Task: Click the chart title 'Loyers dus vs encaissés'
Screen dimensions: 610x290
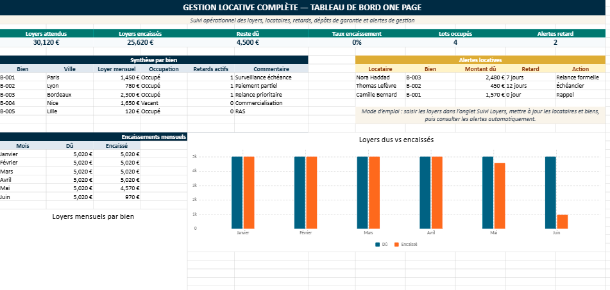Action: point(396,140)
